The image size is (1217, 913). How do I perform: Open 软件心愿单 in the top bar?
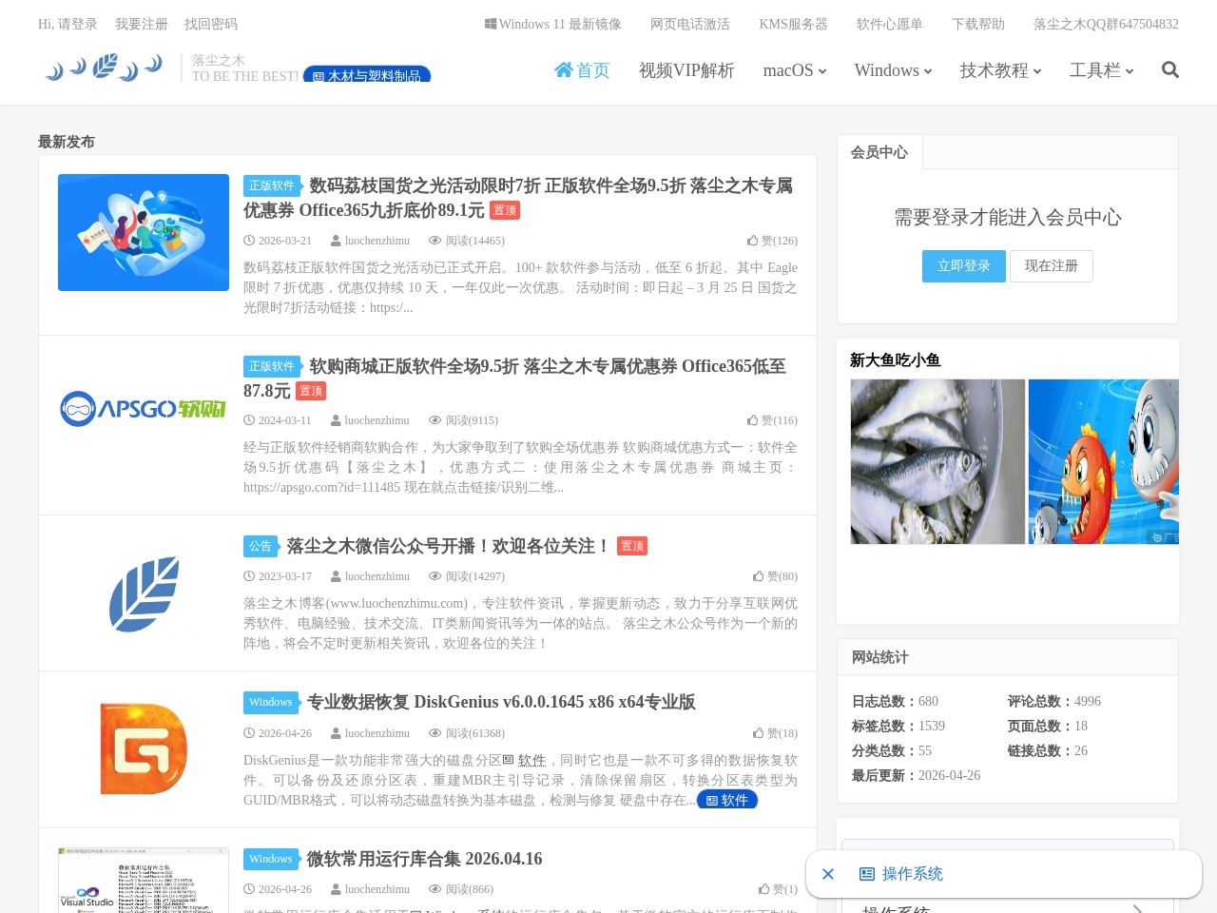click(x=890, y=24)
